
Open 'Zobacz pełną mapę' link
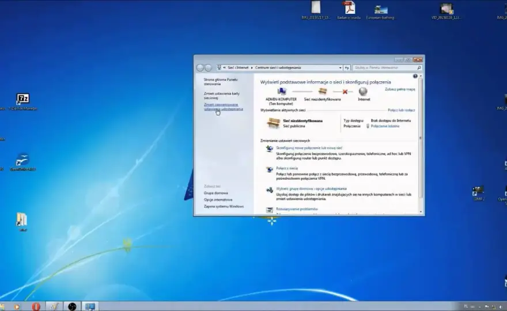click(400, 89)
